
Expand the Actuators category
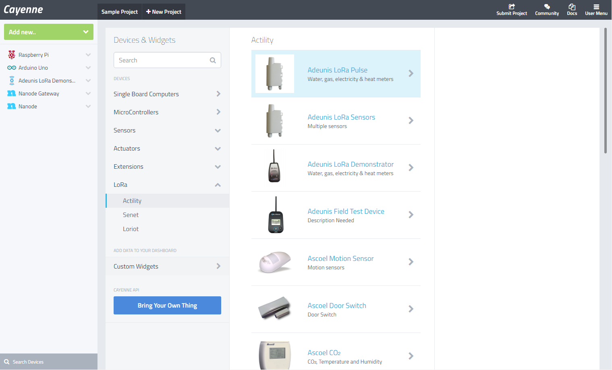167,148
